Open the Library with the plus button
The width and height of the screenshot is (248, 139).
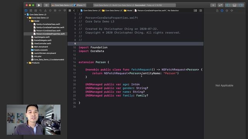(213, 5)
